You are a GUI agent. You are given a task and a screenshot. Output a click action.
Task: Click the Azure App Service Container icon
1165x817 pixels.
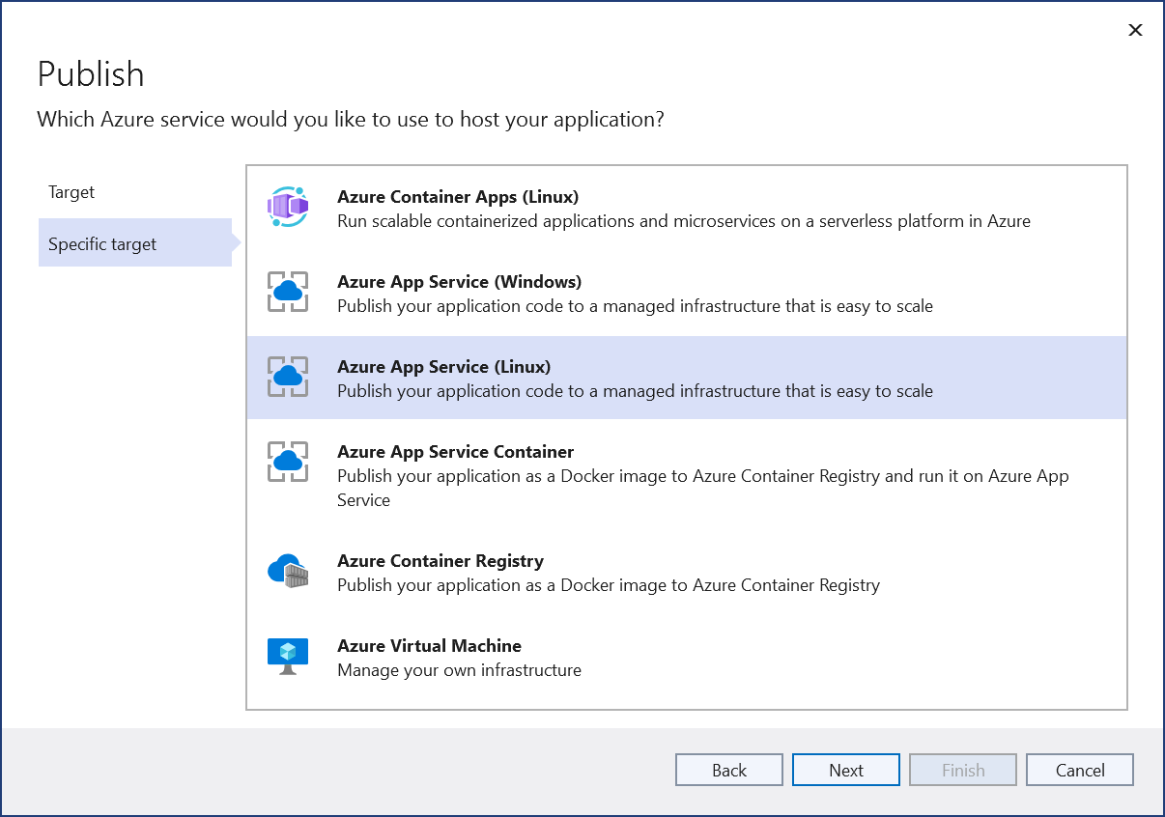(287, 463)
